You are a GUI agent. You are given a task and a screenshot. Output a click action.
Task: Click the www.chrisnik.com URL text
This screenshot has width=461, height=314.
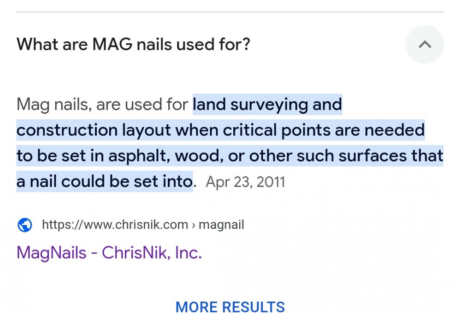(x=115, y=225)
